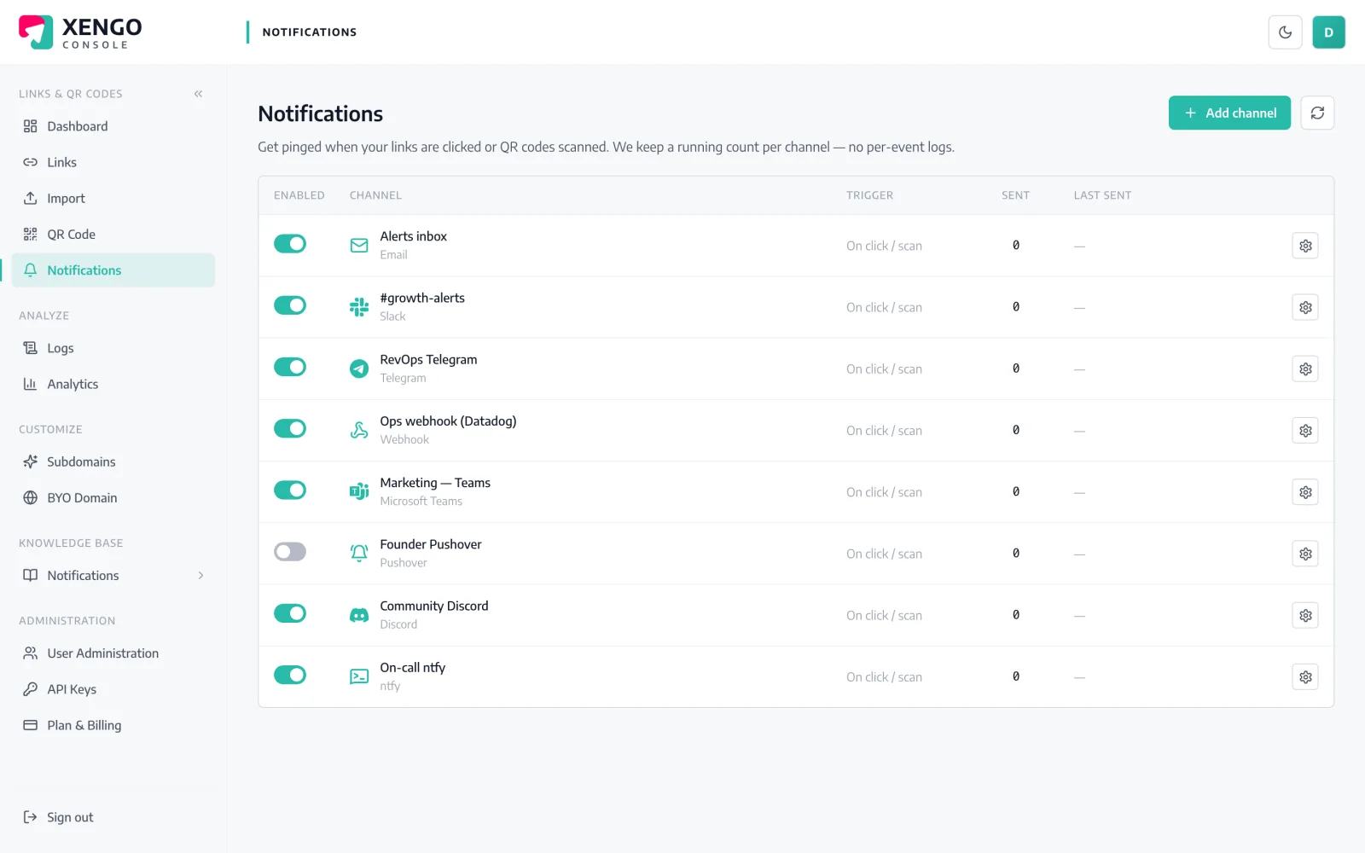Enable the Founder Pushover toggle
The image size is (1365, 853).
290,552
